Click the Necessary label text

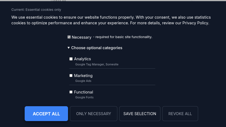coord(82,37)
